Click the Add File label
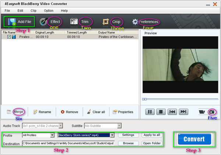This screenshot has height=155, width=221. tap(24, 22)
